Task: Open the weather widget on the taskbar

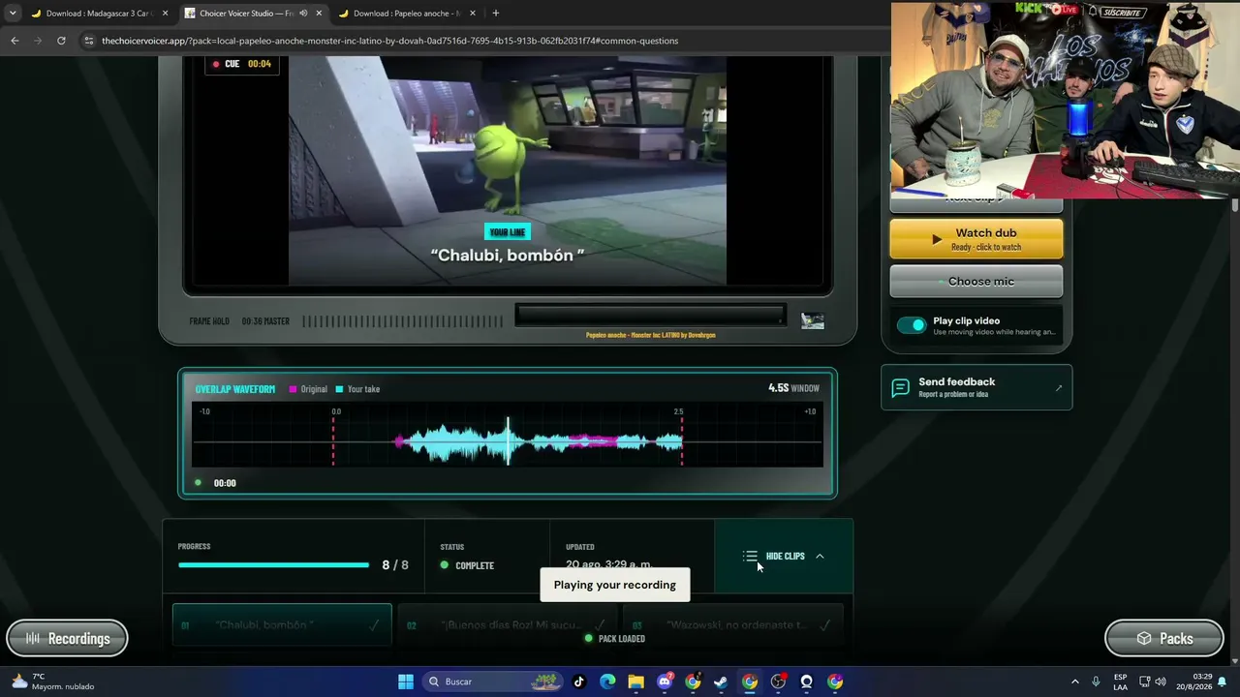Action: point(53,682)
